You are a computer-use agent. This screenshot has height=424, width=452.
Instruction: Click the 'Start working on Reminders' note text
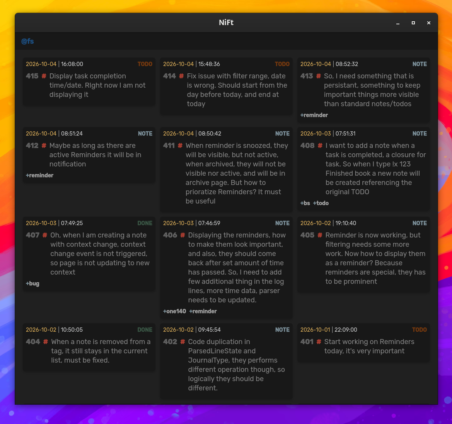coord(369,346)
